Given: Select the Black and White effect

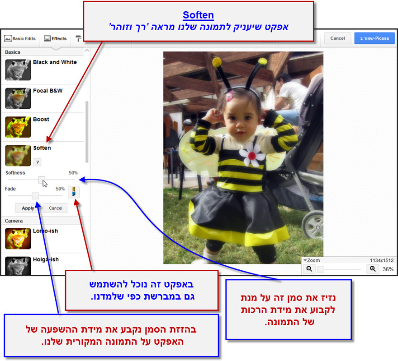Looking at the screenshot, I should 18,70.
